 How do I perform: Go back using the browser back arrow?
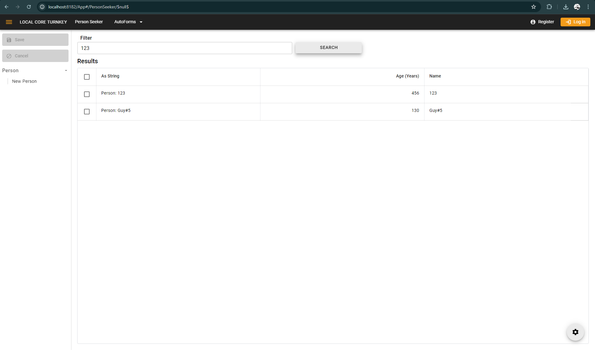click(7, 7)
